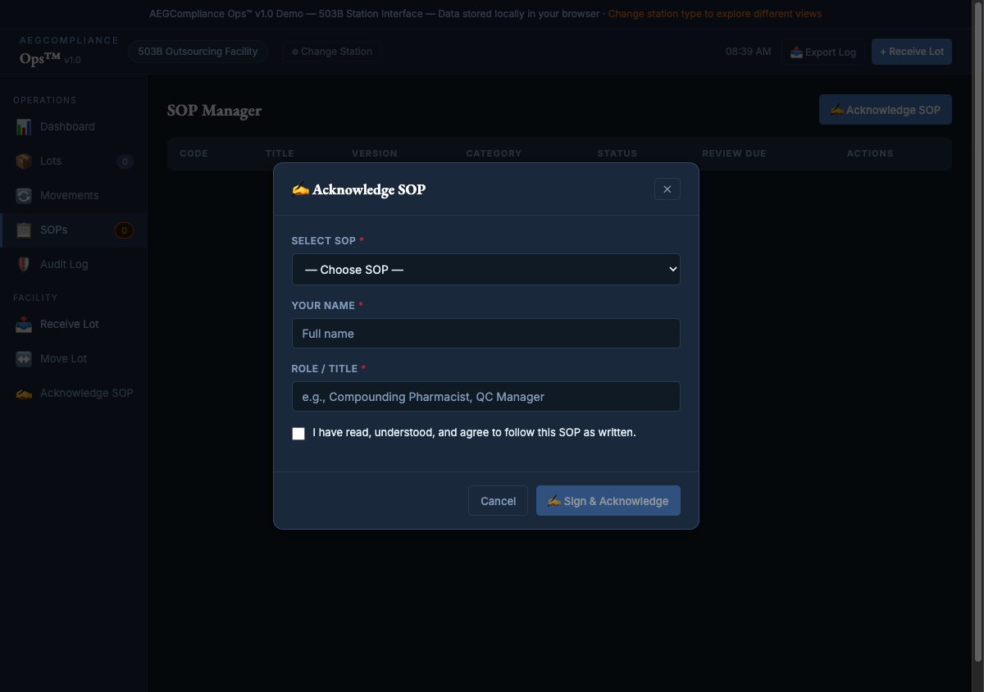Go to the Movements sidebar item
The height and width of the screenshot is (692, 984).
[x=69, y=196]
